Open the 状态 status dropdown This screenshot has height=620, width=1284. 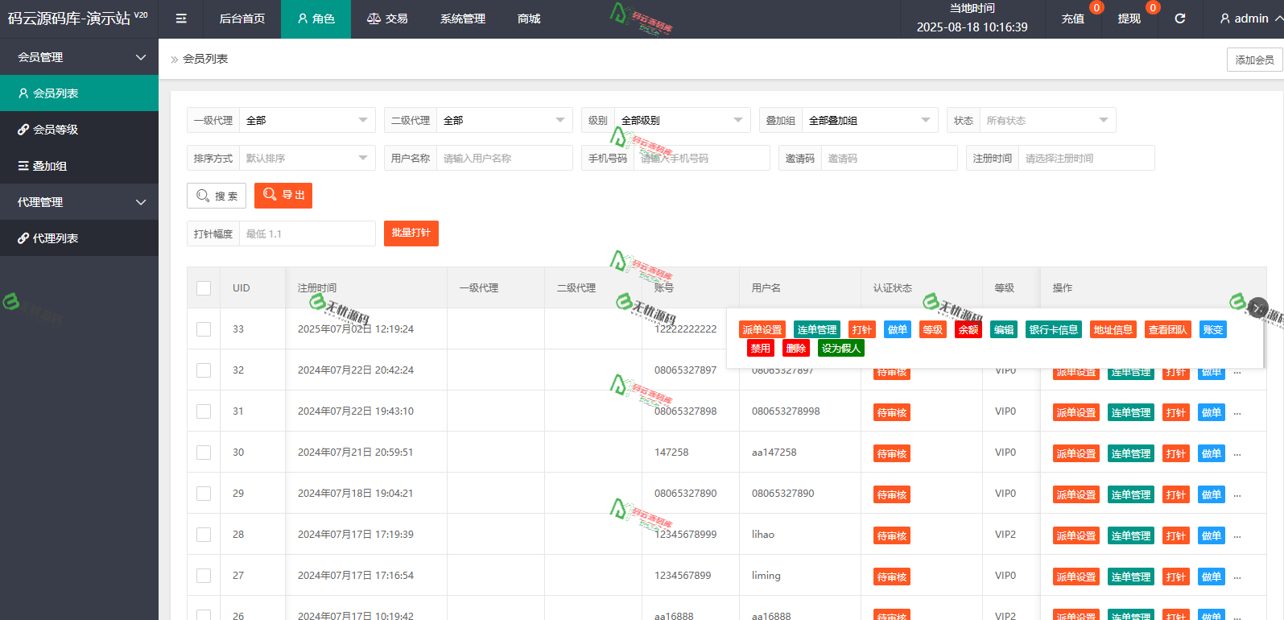(1047, 121)
